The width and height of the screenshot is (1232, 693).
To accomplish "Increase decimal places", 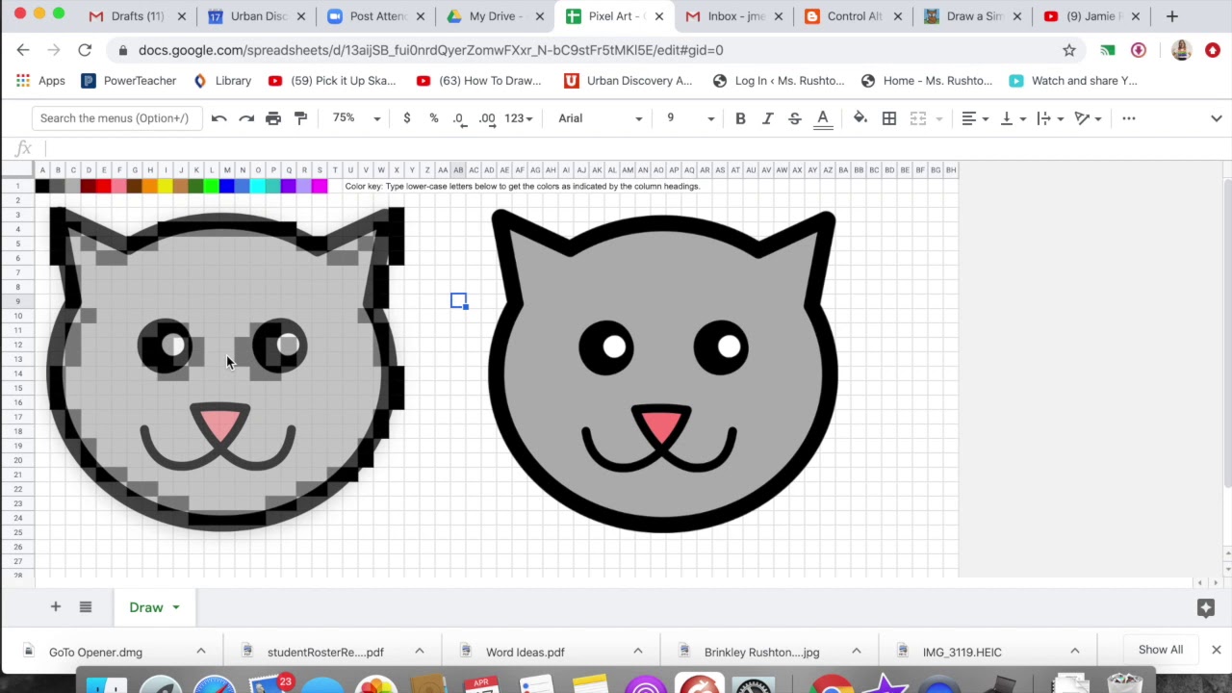I will pos(487,118).
